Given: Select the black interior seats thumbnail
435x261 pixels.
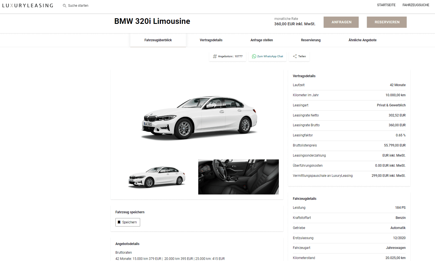Looking at the screenshot, I should click(x=238, y=177).
